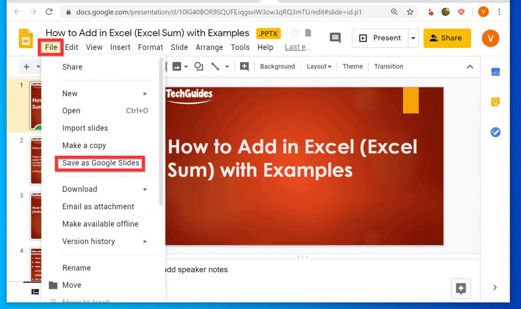
Task: Click the red shield extension icon
Action: click(x=461, y=12)
